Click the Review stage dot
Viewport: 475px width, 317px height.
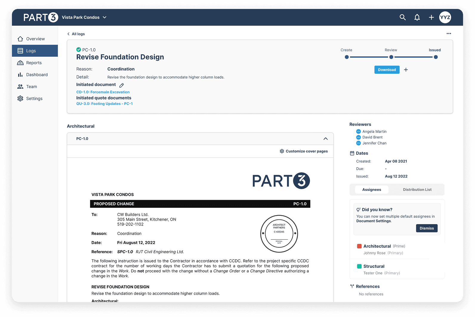[x=391, y=57]
